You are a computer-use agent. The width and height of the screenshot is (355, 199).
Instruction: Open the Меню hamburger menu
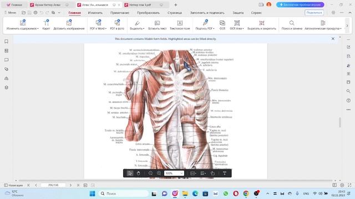(10, 13)
